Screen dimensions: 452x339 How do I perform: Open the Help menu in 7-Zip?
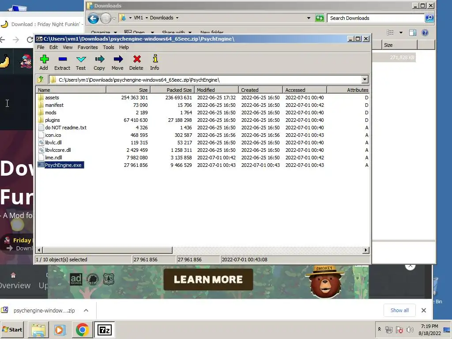tap(124, 47)
